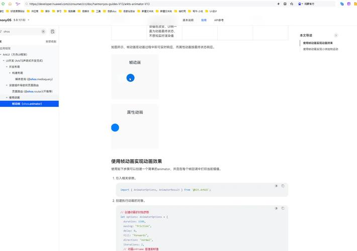
Task: Click the blue translate extension icon
Action: pyautogui.click(x=342, y=4)
